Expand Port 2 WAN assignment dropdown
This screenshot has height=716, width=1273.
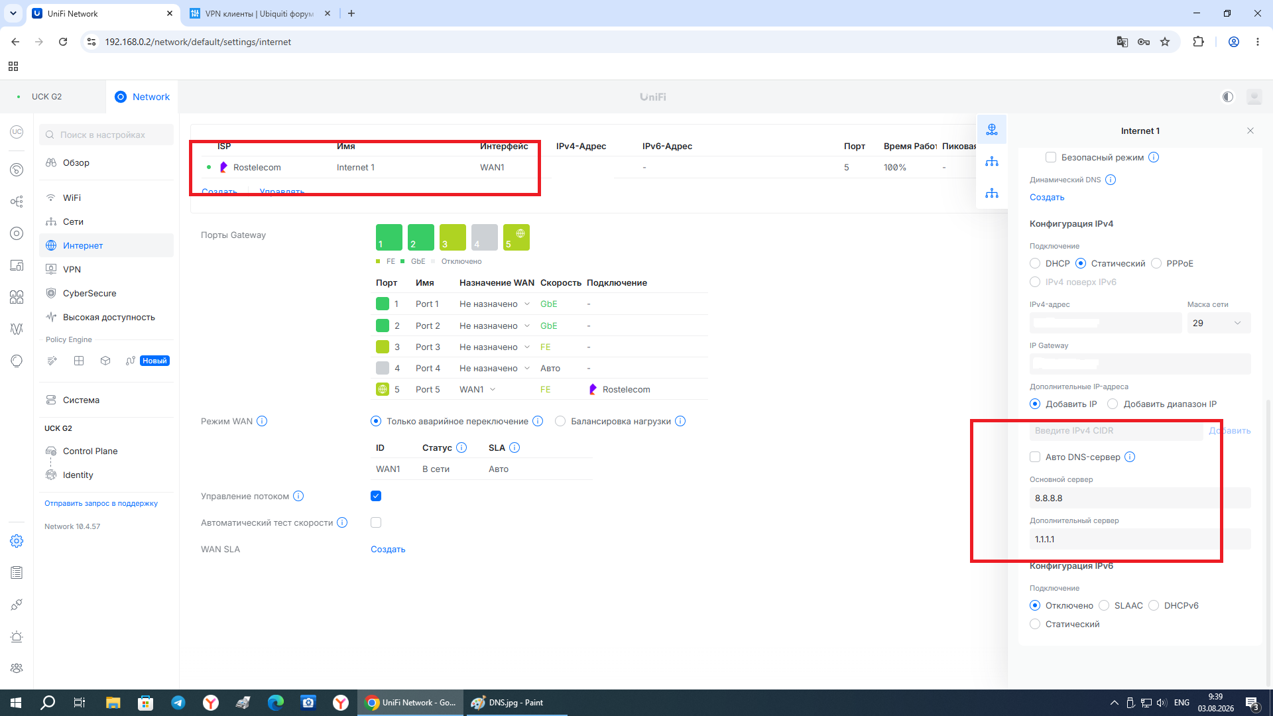(495, 326)
